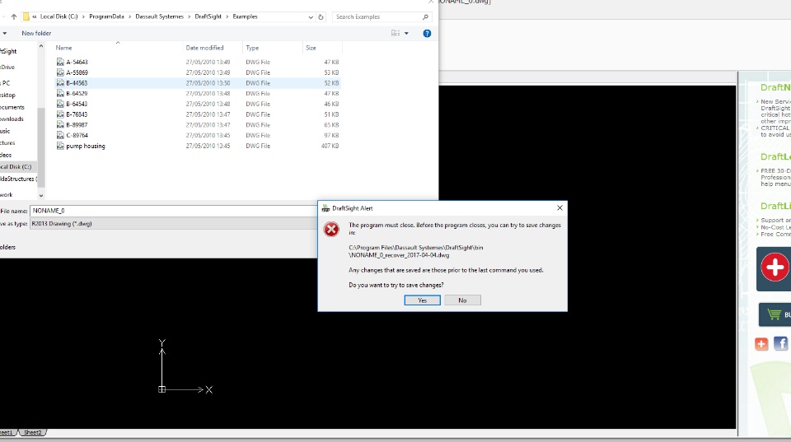Click the search magnifier icon
Image resolution: width=791 pixels, height=442 pixels.
pyautogui.click(x=425, y=16)
